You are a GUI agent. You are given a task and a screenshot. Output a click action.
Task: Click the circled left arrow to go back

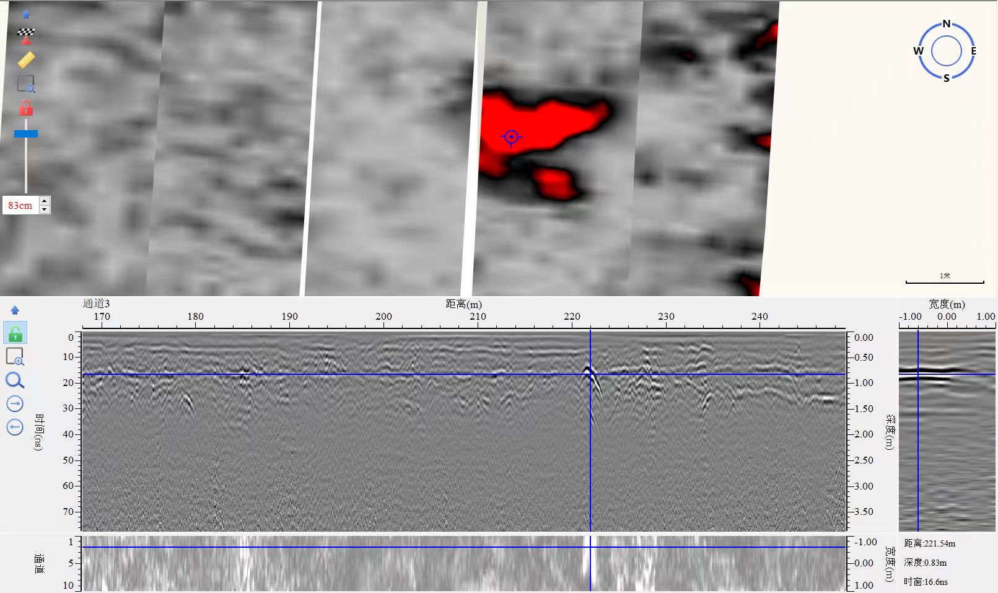tap(15, 428)
